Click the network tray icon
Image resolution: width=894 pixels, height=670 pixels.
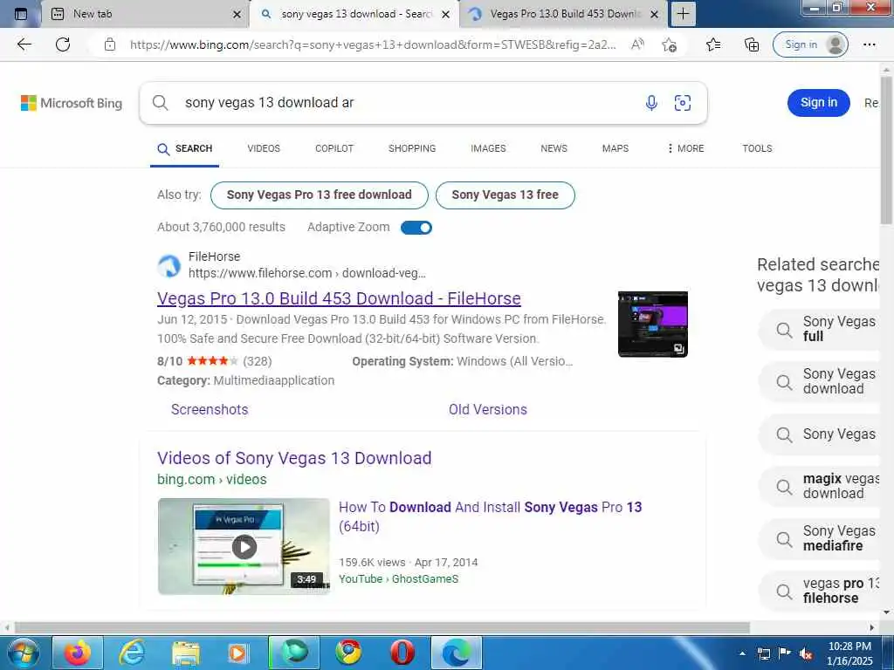[x=763, y=653]
